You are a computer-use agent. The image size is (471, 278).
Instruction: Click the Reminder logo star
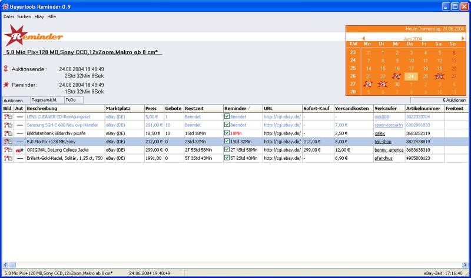tap(13, 38)
